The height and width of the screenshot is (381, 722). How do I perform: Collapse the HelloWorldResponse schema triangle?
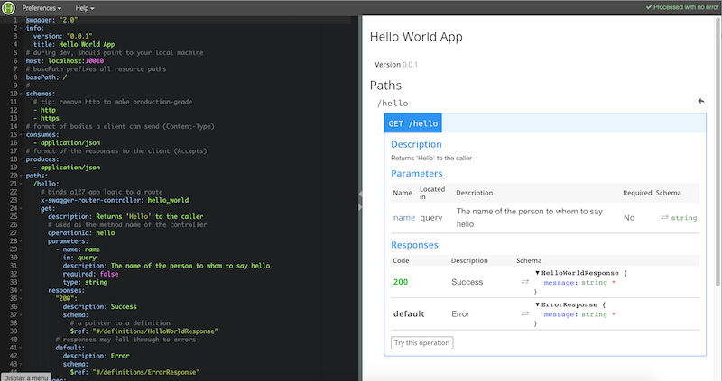click(x=537, y=273)
